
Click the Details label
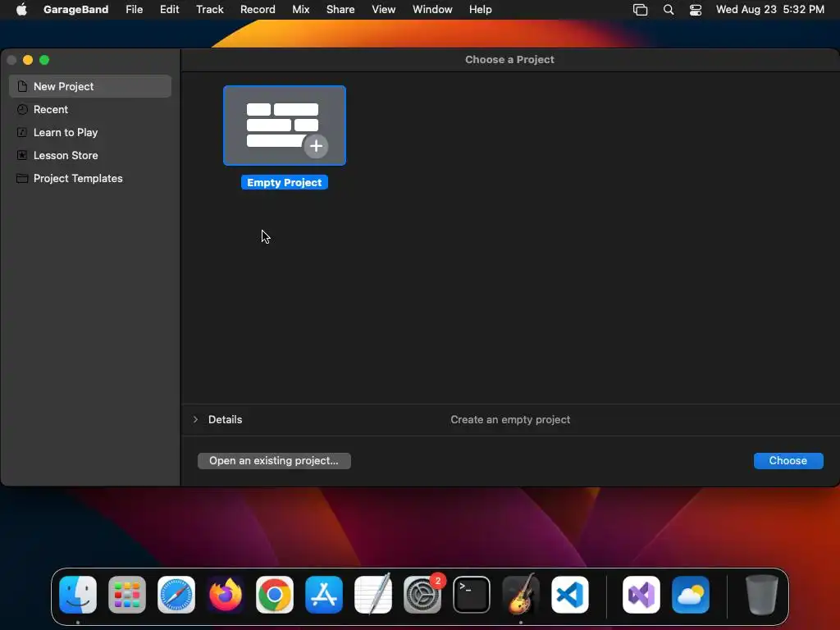[x=225, y=419]
